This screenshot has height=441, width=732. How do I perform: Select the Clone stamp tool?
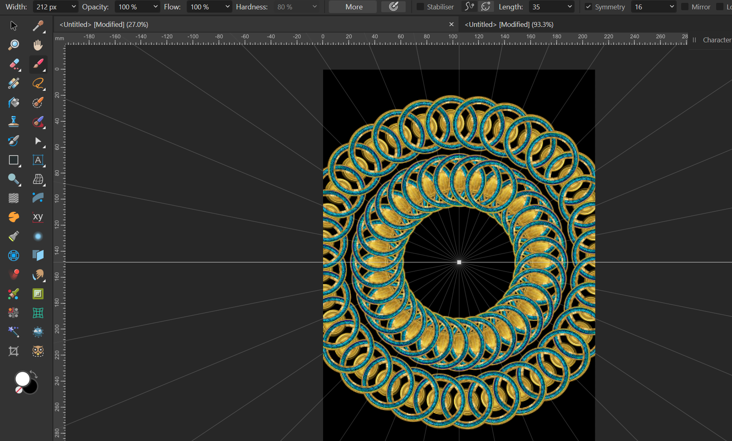[x=13, y=121]
